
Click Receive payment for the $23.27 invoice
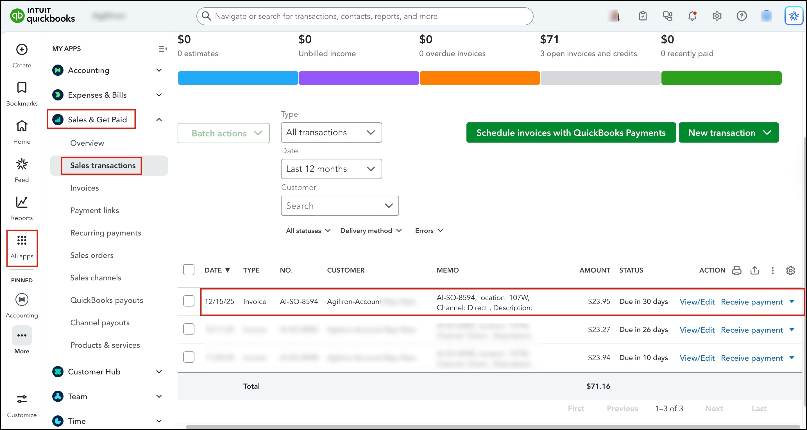point(752,330)
